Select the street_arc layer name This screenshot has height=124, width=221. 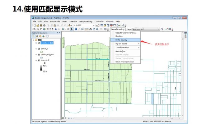pyautogui.click(x=47, y=43)
